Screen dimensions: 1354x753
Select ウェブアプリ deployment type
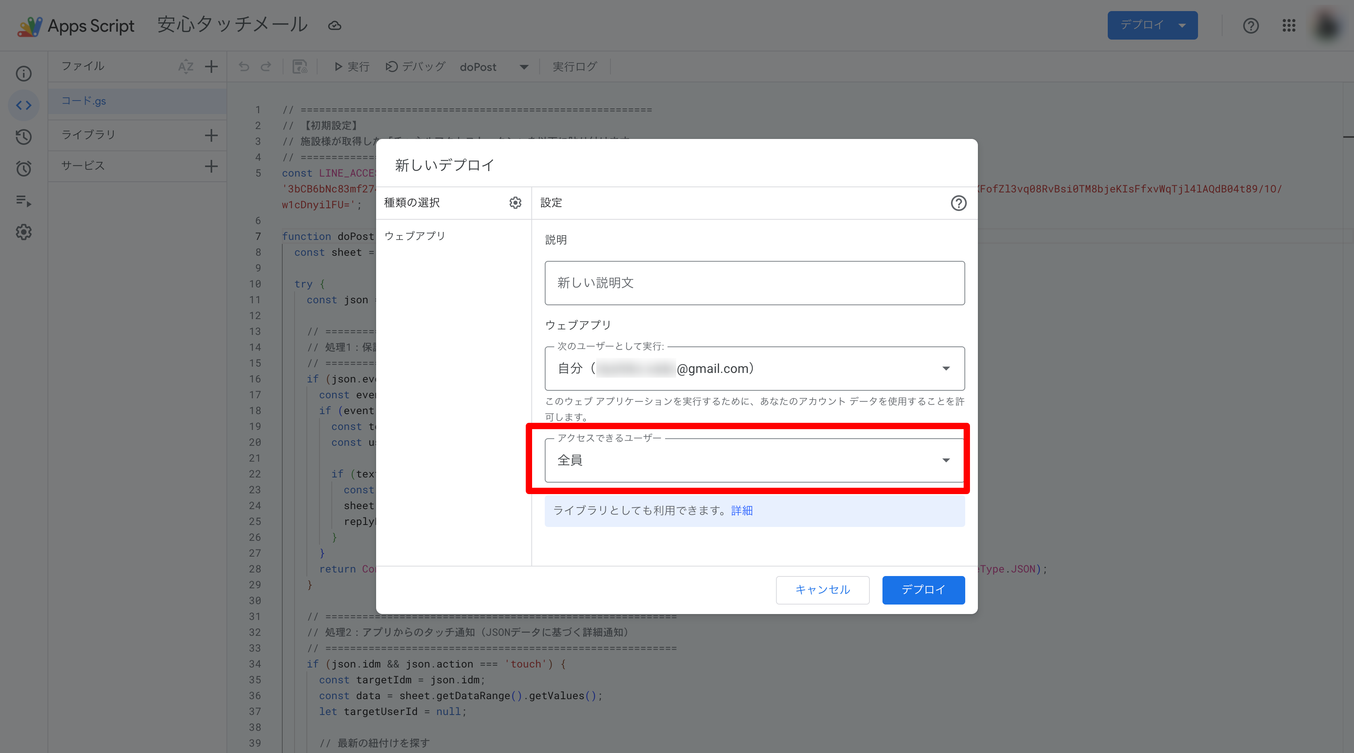tap(415, 236)
